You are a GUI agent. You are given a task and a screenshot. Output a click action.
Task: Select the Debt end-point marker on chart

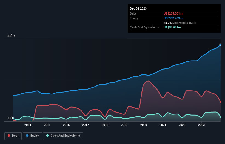click(220, 102)
